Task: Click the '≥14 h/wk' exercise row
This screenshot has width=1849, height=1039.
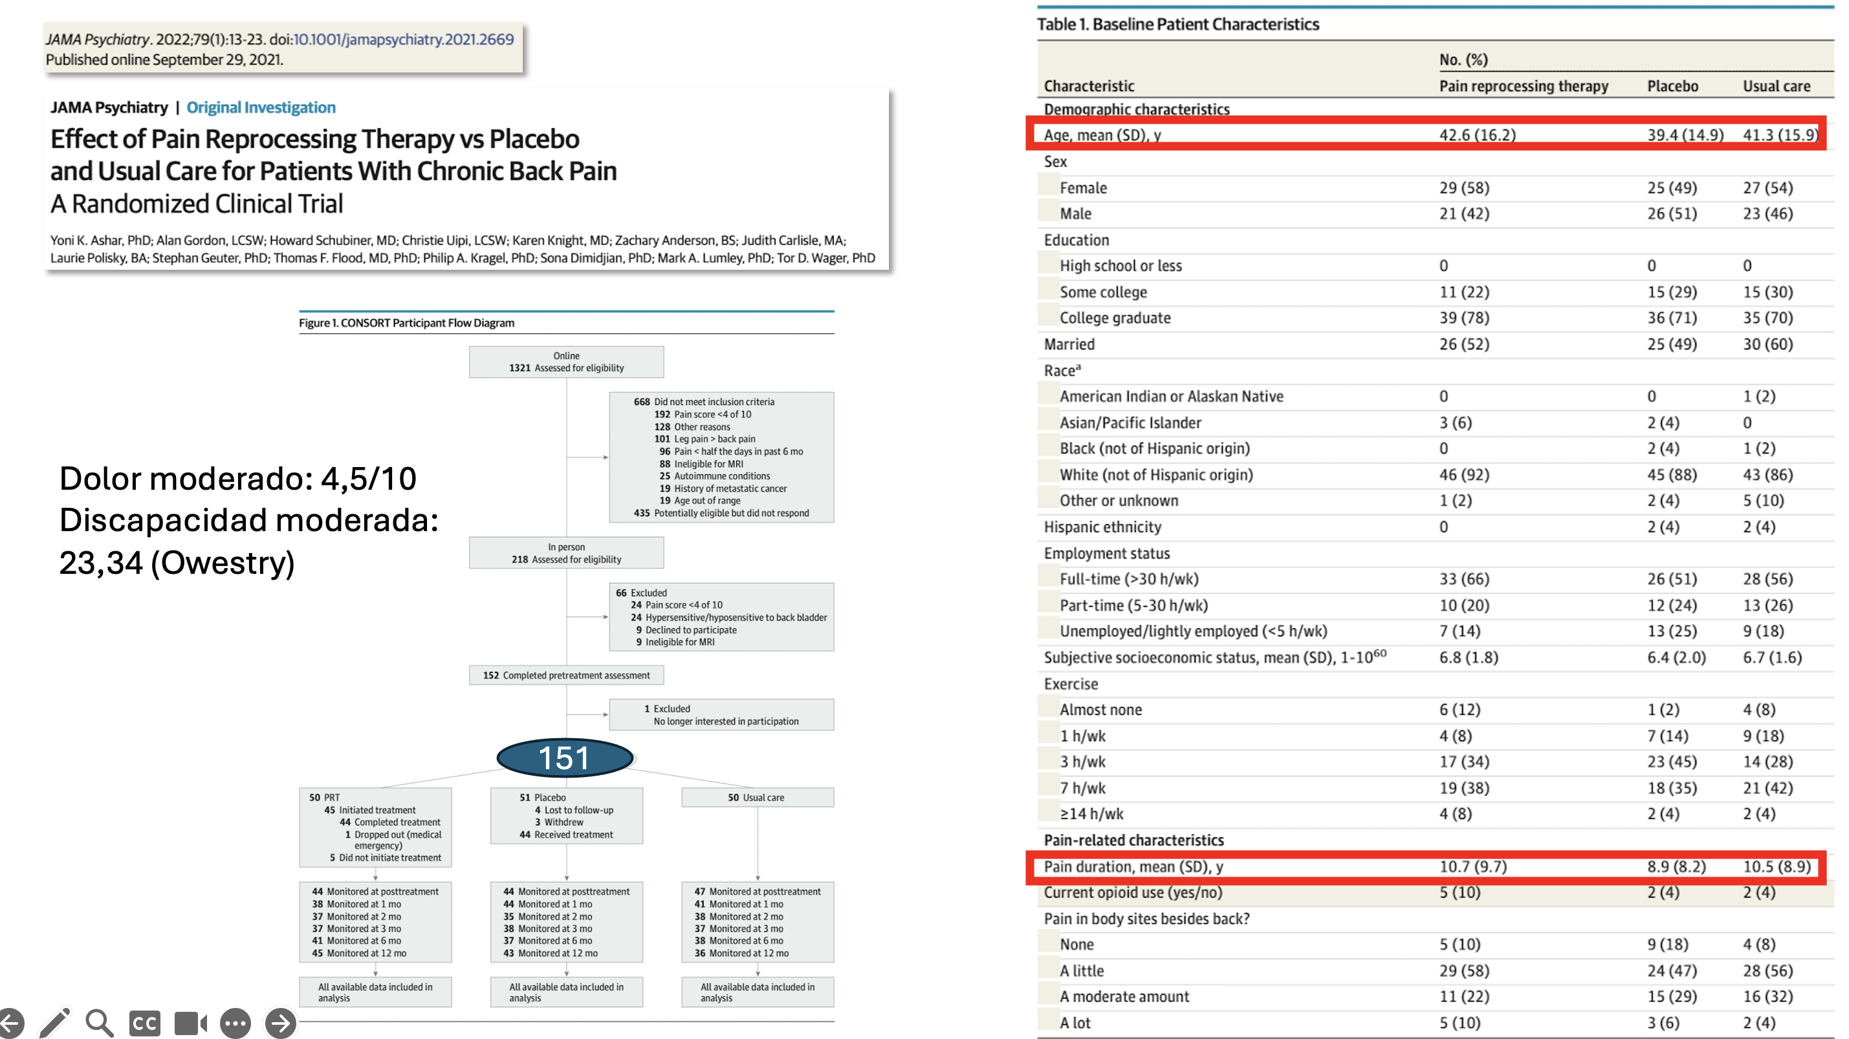Action: coord(1091,814)
